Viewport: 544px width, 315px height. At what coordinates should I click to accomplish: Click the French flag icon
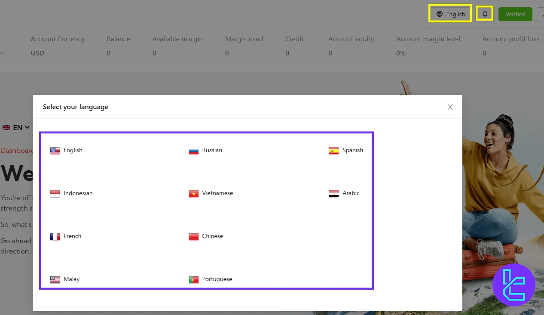point(55,236)
